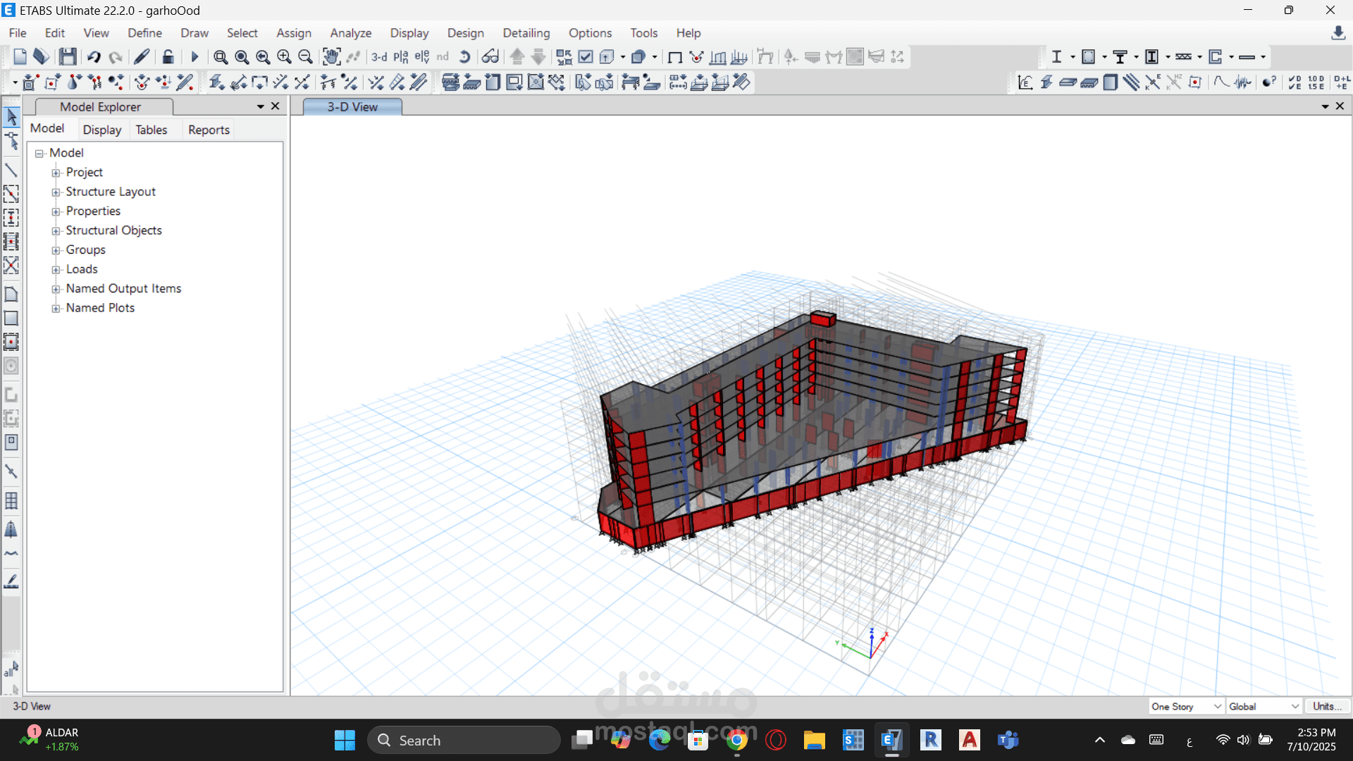Open the Detailing menu

coord(526,33)
